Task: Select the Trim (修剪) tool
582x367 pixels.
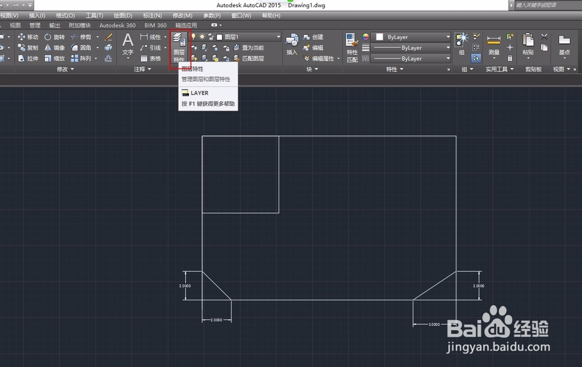Action: (81, 37)
